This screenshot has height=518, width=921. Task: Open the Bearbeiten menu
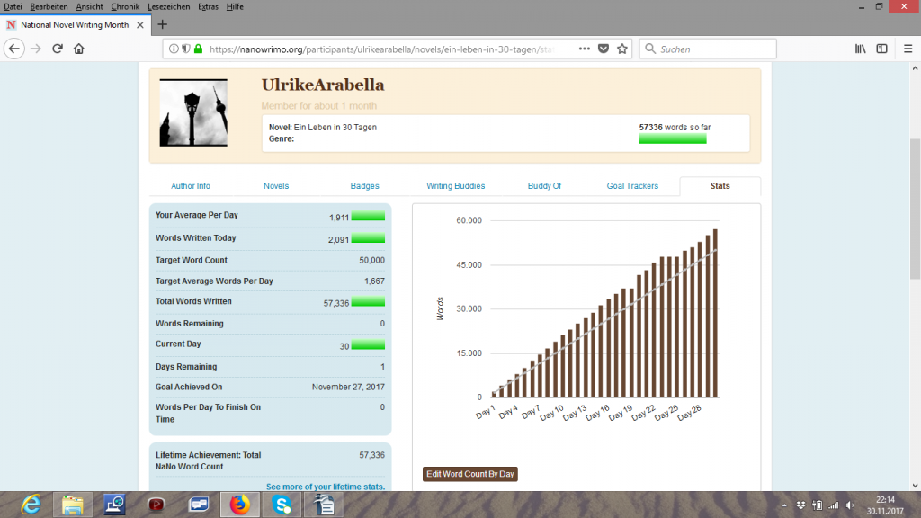(49, 6)
